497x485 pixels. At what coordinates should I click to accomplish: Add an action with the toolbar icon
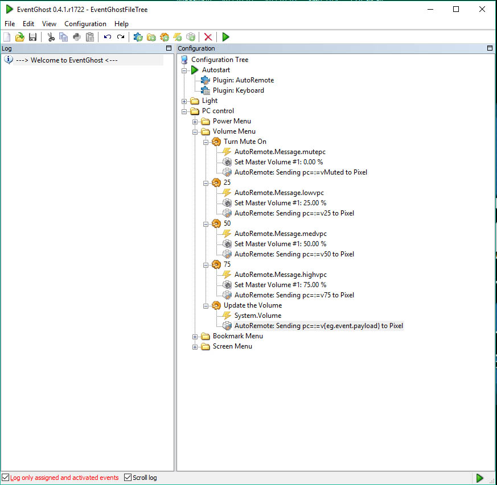pos(191,37)
